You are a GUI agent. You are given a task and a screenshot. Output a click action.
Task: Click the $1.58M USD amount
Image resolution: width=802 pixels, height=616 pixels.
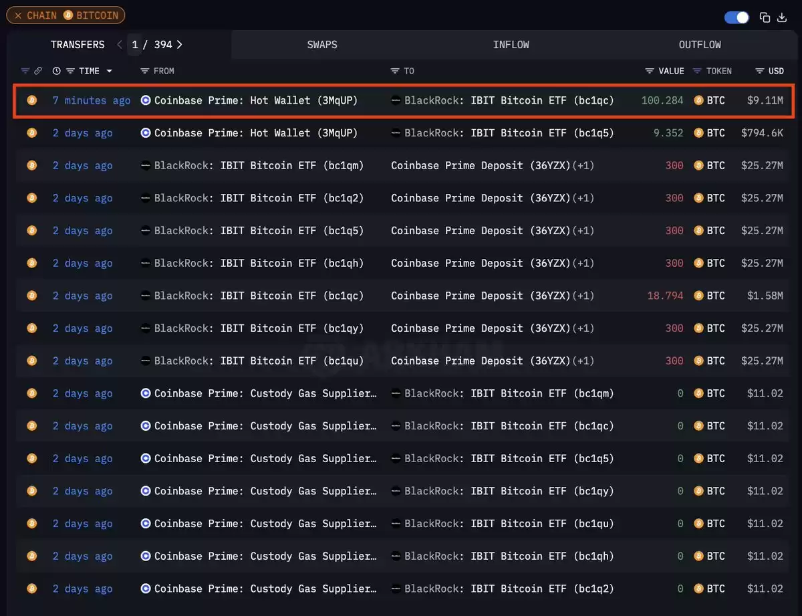(765, 296)
